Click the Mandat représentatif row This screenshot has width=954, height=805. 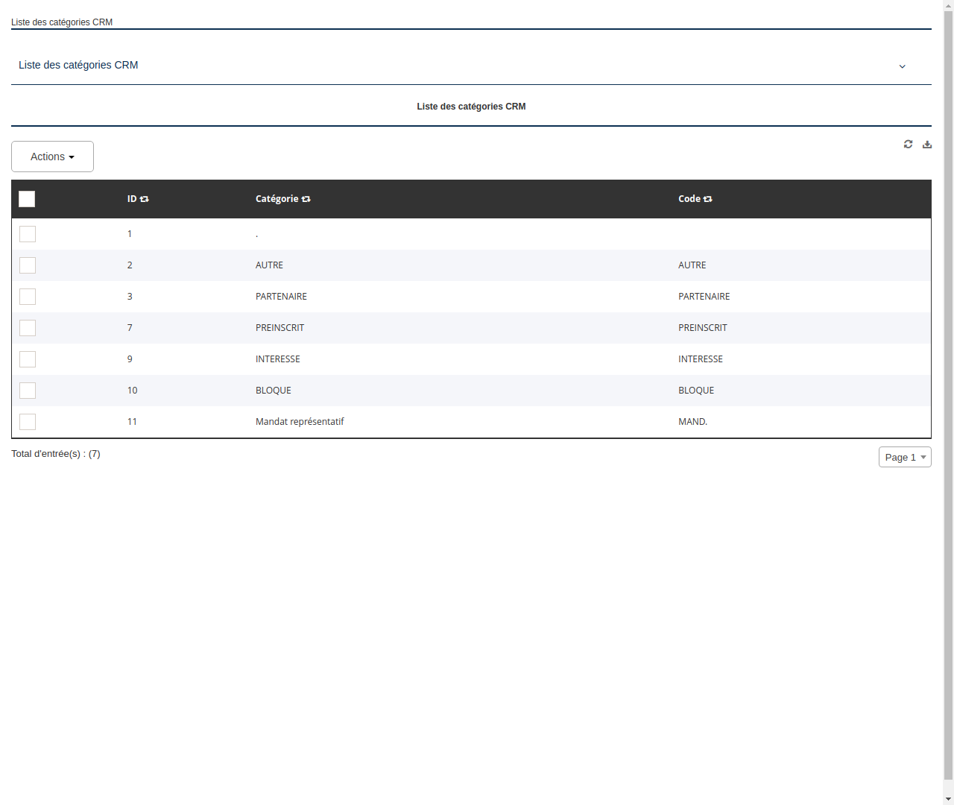pyautogui.click(x=300, y=421)
